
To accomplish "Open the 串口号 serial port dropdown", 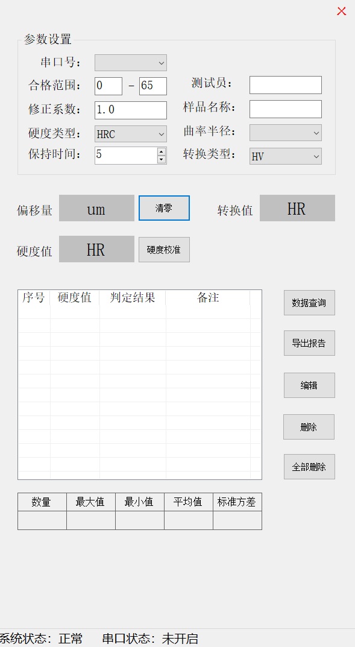I will tap(131, 63).
